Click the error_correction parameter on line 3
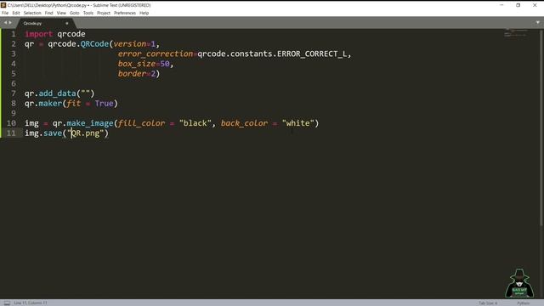544x306 pixels. point(155,54)
